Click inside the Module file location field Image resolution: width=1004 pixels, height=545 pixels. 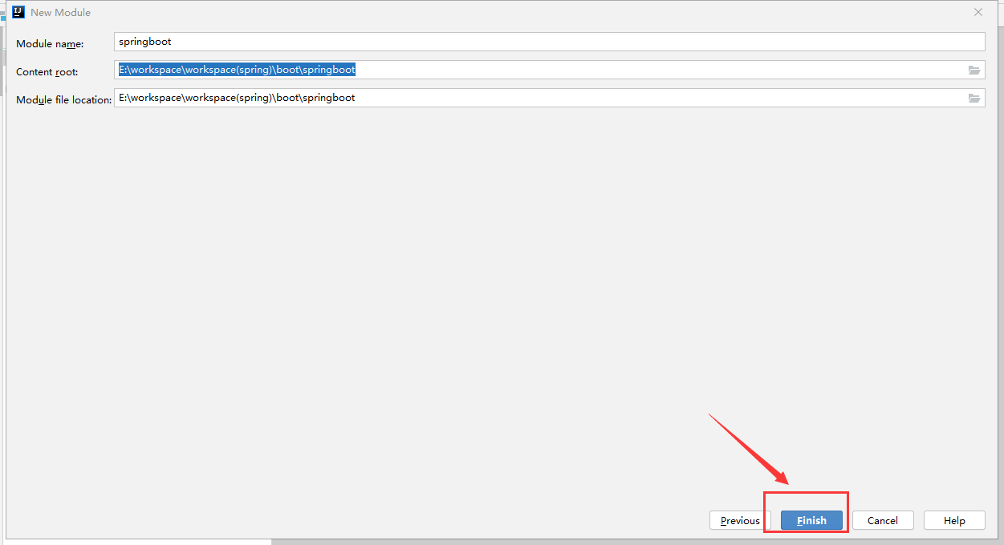coord(642,99)
